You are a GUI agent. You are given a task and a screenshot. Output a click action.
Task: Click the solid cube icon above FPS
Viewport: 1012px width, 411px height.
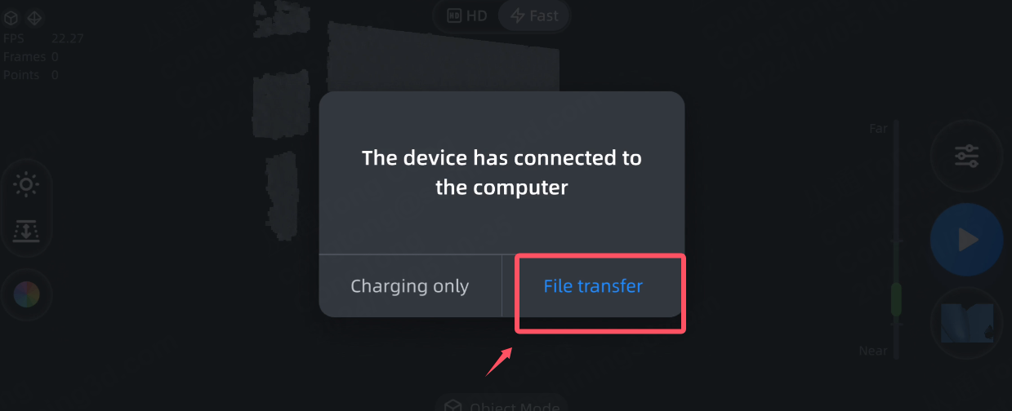pos(11,18)
